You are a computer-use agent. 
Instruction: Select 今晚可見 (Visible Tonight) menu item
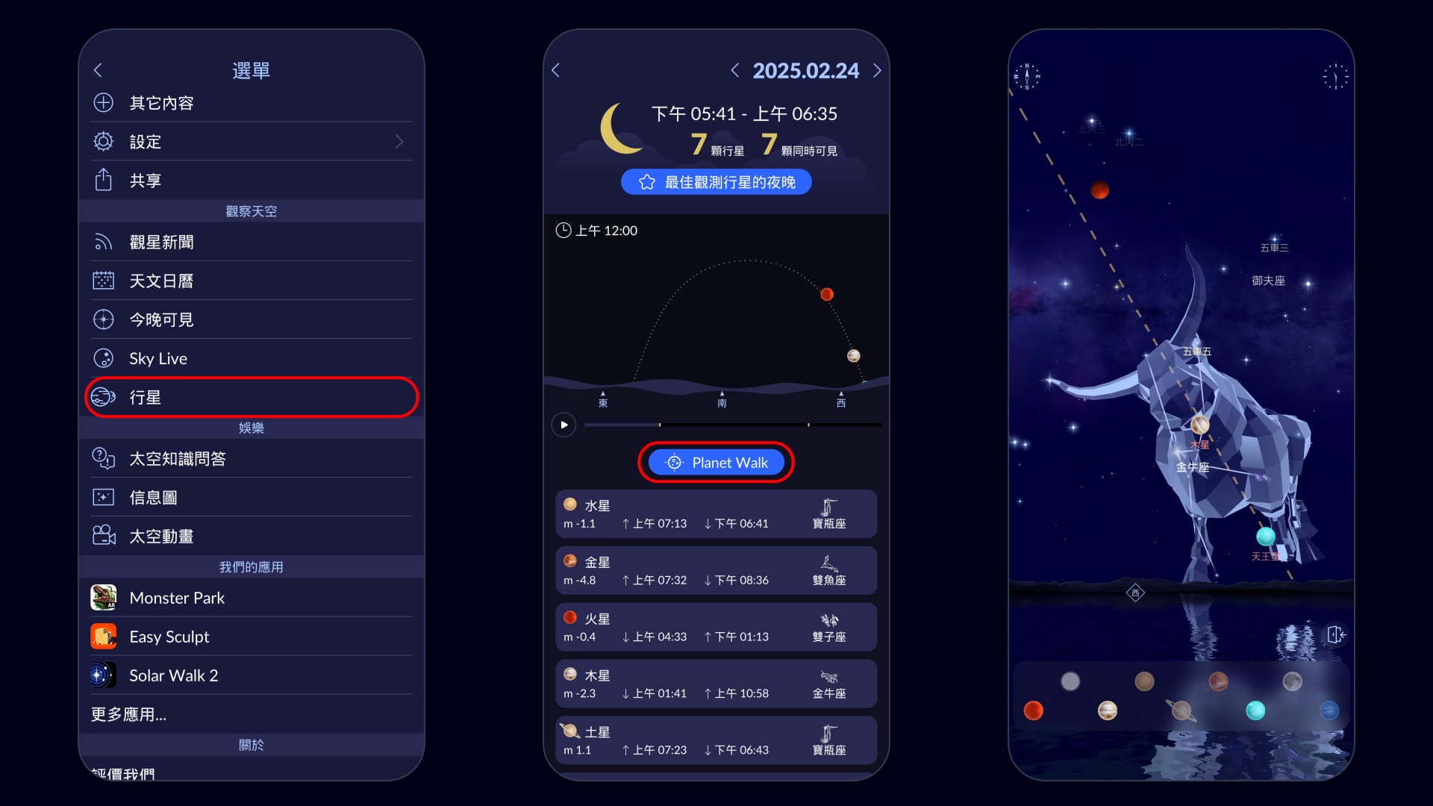(251, 320)
